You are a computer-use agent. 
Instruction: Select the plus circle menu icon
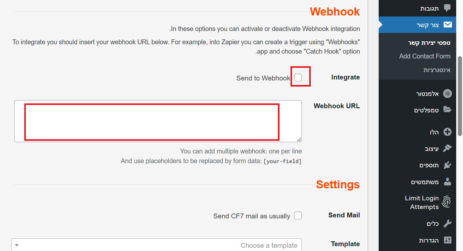(447, 132)
